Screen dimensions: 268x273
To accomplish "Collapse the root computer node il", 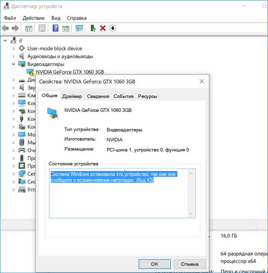I will tap(5, 40).
